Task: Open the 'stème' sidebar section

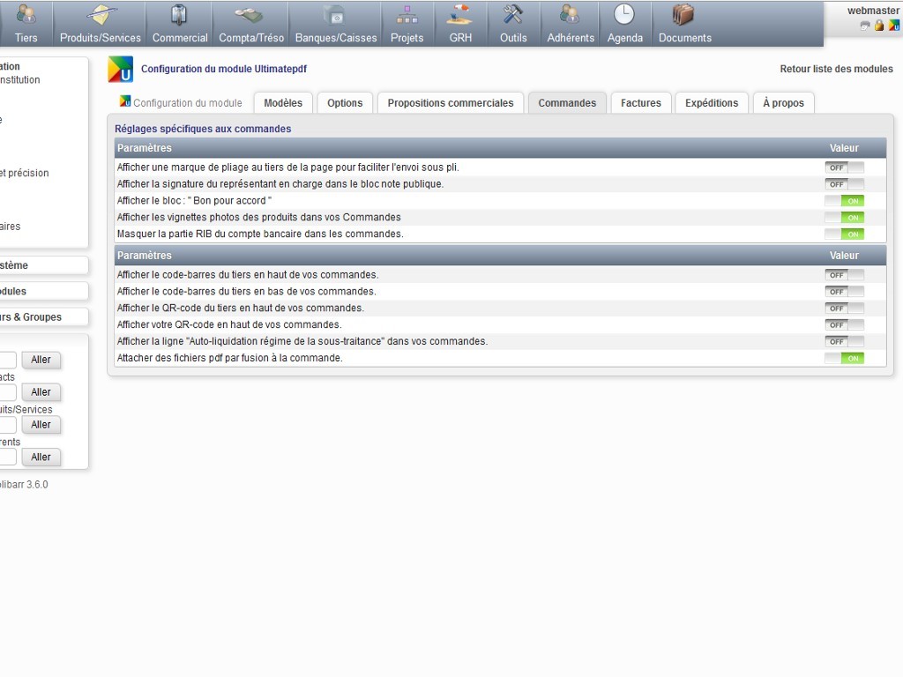Action: (14, 265)
